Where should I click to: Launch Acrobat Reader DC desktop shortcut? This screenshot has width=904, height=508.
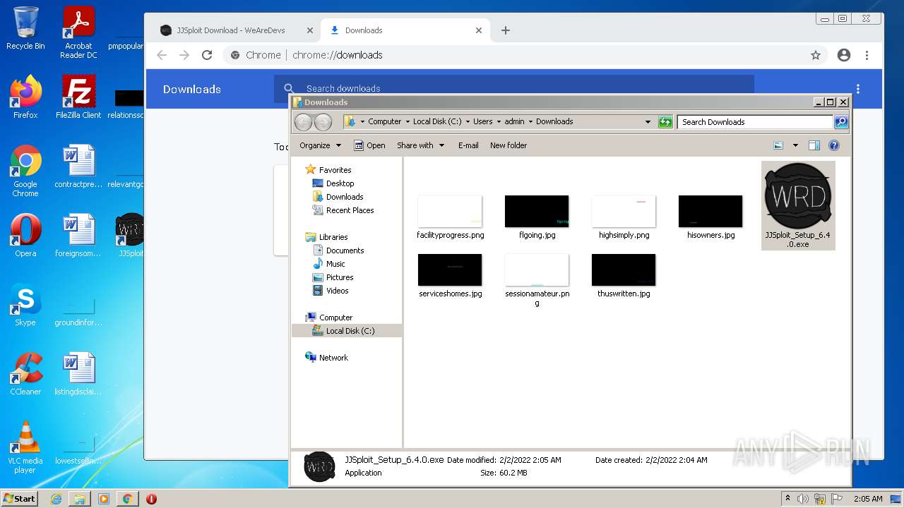point(78,32)
